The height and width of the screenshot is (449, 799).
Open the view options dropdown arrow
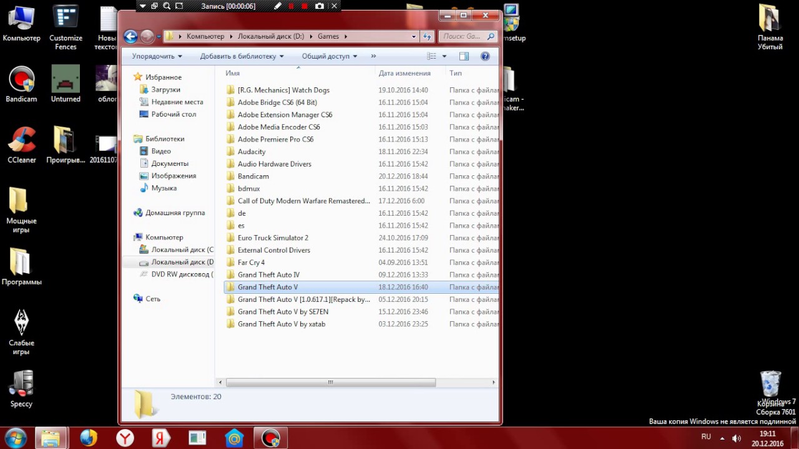click(x=444, y=56)
